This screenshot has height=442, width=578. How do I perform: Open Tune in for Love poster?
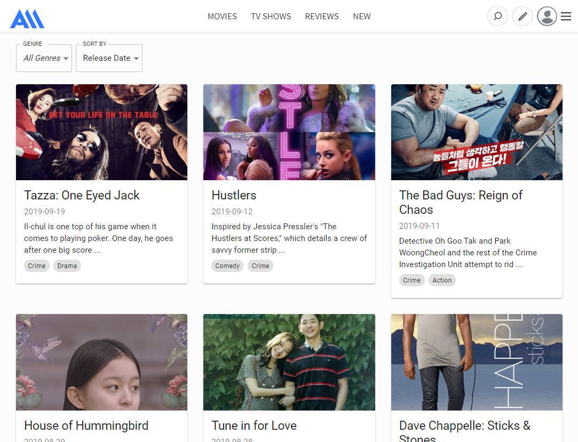289,362
